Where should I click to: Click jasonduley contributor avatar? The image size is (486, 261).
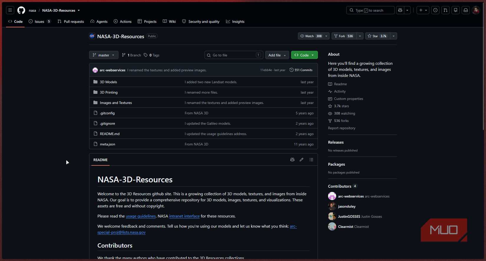(x=332, y=206)
